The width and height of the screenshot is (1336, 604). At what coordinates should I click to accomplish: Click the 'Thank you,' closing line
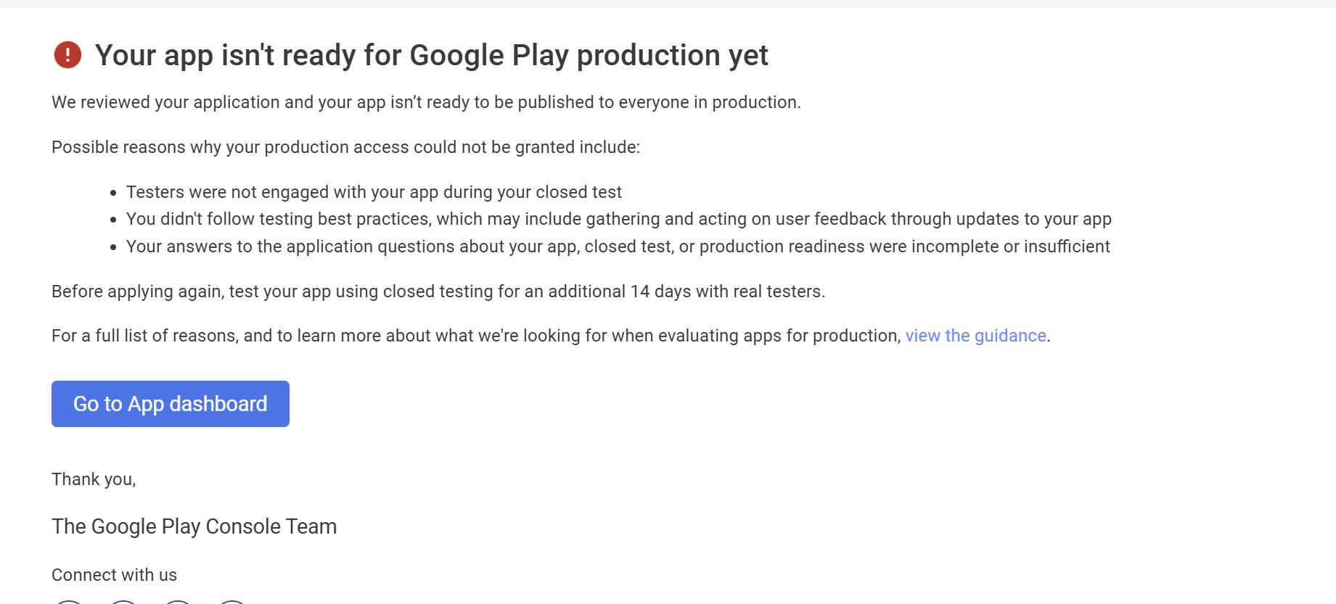click(x=94, y=479)
